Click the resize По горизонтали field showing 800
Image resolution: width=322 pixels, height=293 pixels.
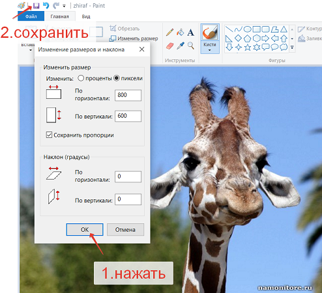click(x=128, y=95)
